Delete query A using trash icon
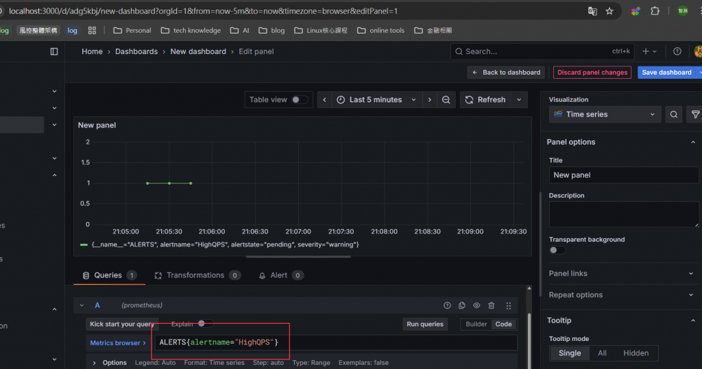Image resolution: width=702 pixels, height=369 pixels. [x=491, y=305]
